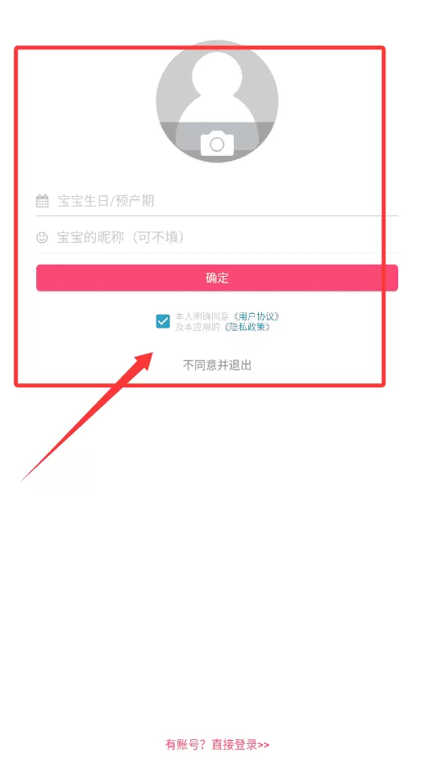
Task: Click the calendar icon beside 宝宝生日/预产期
Action: [x=43, y=201]
